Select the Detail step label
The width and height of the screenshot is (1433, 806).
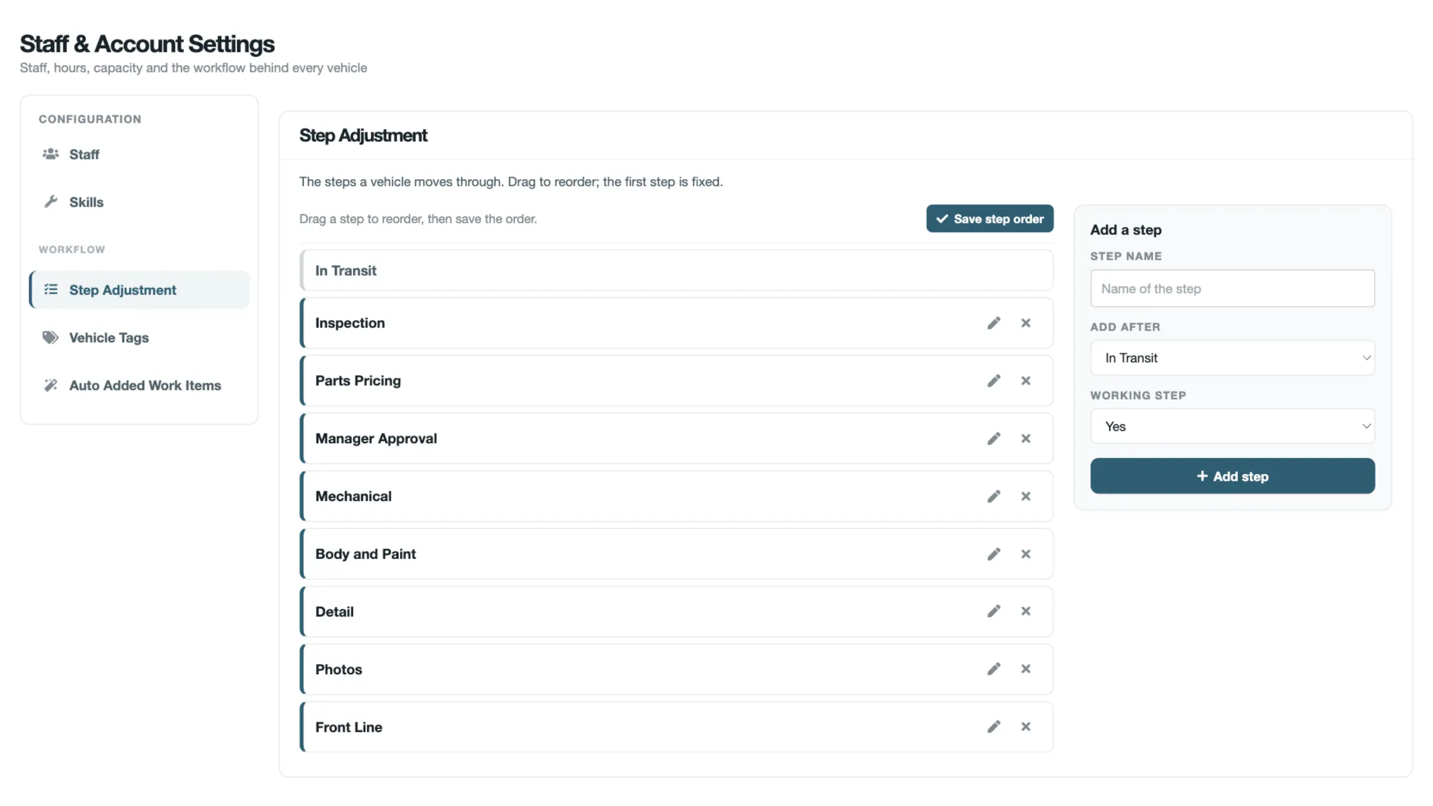334,611
